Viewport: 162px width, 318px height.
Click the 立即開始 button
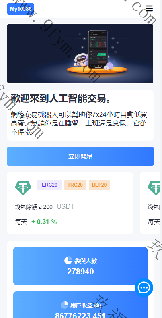pos(80,156)
